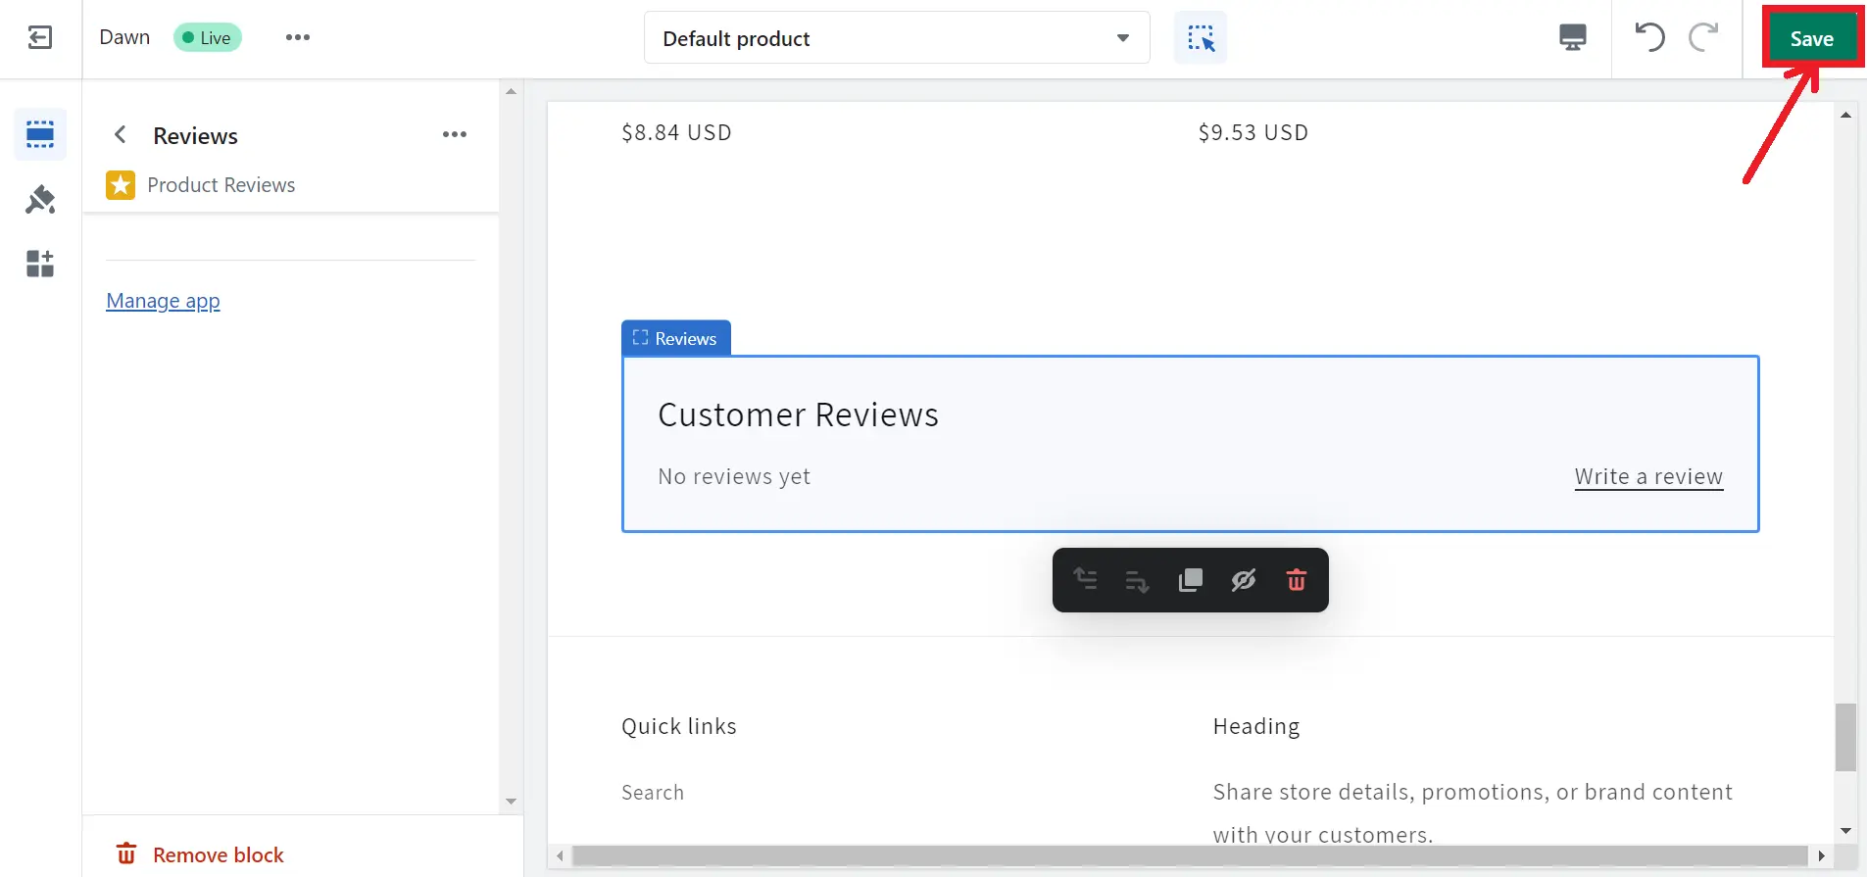The width and height of the screenshot is (1867, 877).
Task: Open the theme actions three-dot menu beside Live
Action: pos(298,37)
